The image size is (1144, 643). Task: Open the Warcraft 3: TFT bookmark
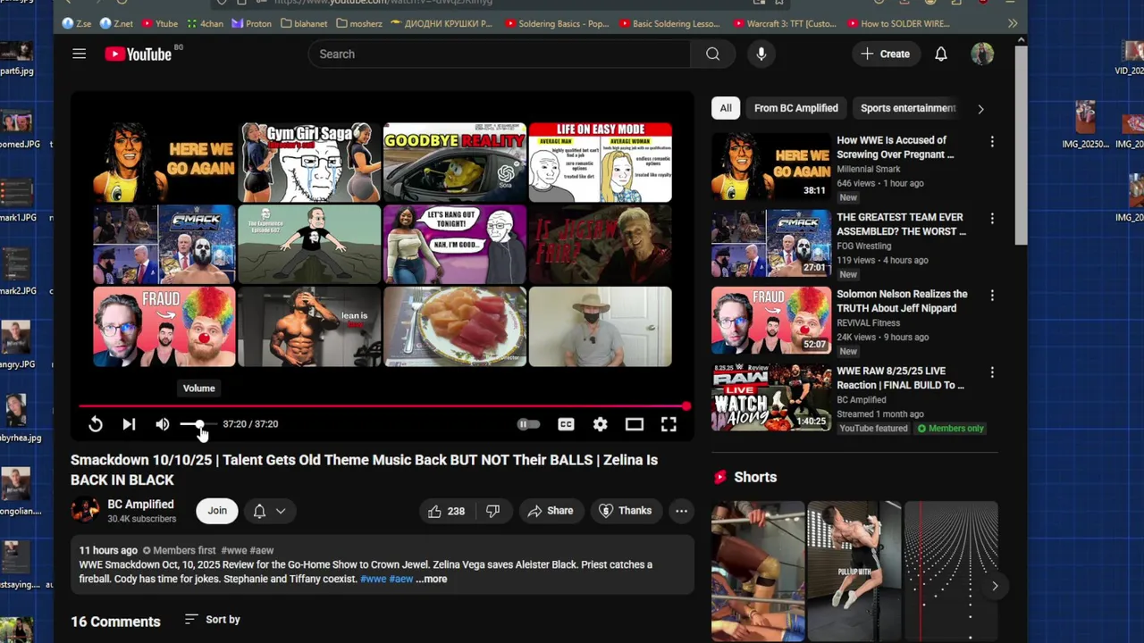tap(785, 23)
